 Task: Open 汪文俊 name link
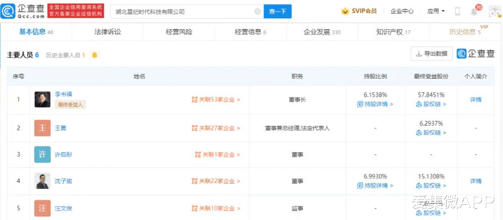tap(64, 209)
